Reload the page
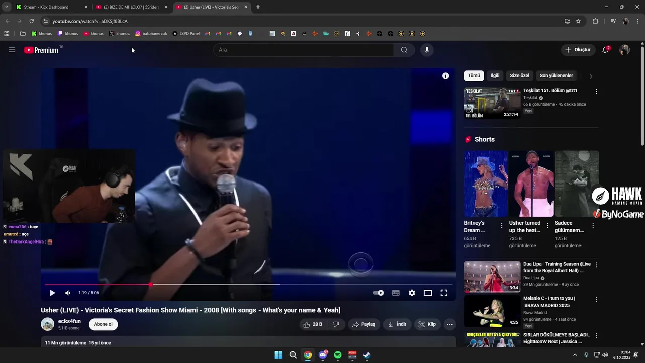The width and height of the screenshot is (645, 363). (31, 21)
